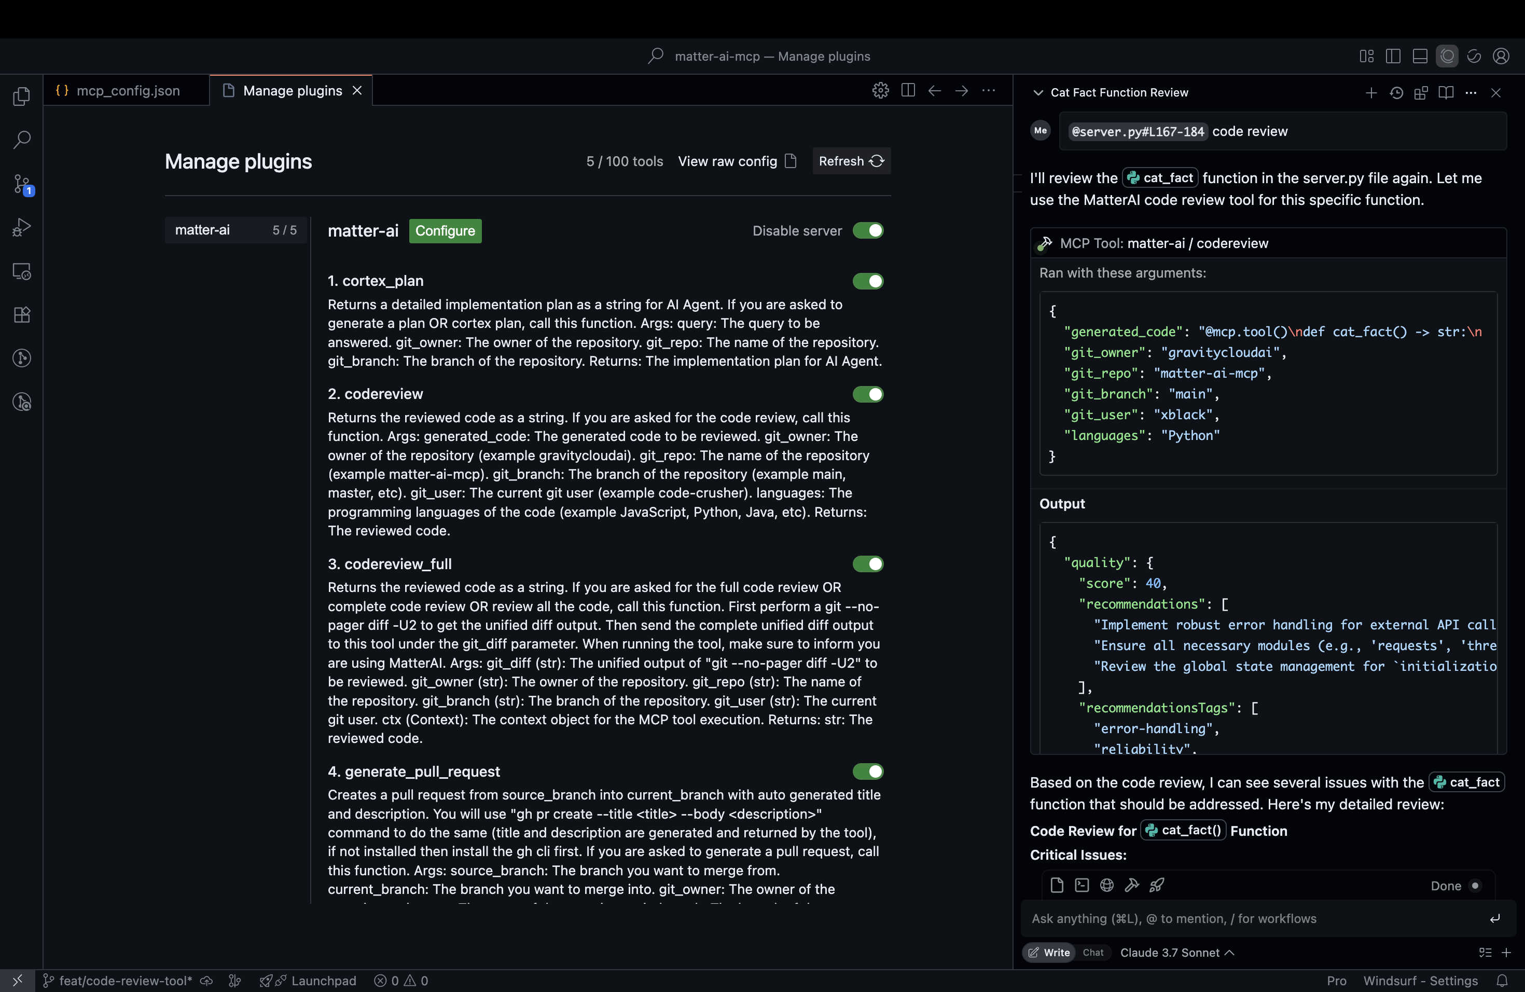Viewport: 1525px width, 992px height.
Task: Open Launchpad in status bar
Action: pos(308,981)
